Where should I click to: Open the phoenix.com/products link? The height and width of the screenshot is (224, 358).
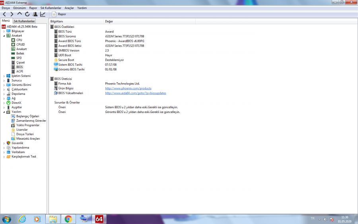(x=128, y=88)
